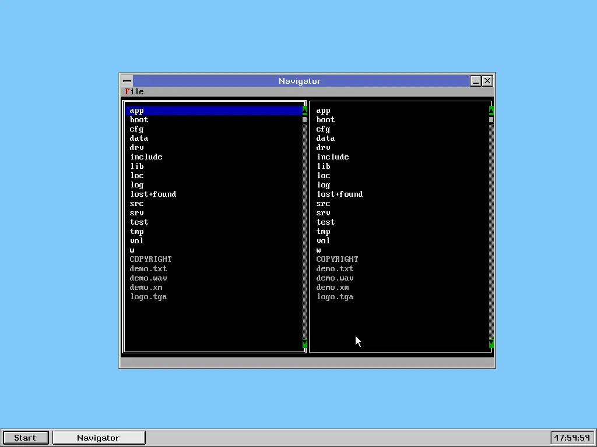Viewport: 597px width, 447px height.
Task: Open the File menu
Action: [134, 91]
